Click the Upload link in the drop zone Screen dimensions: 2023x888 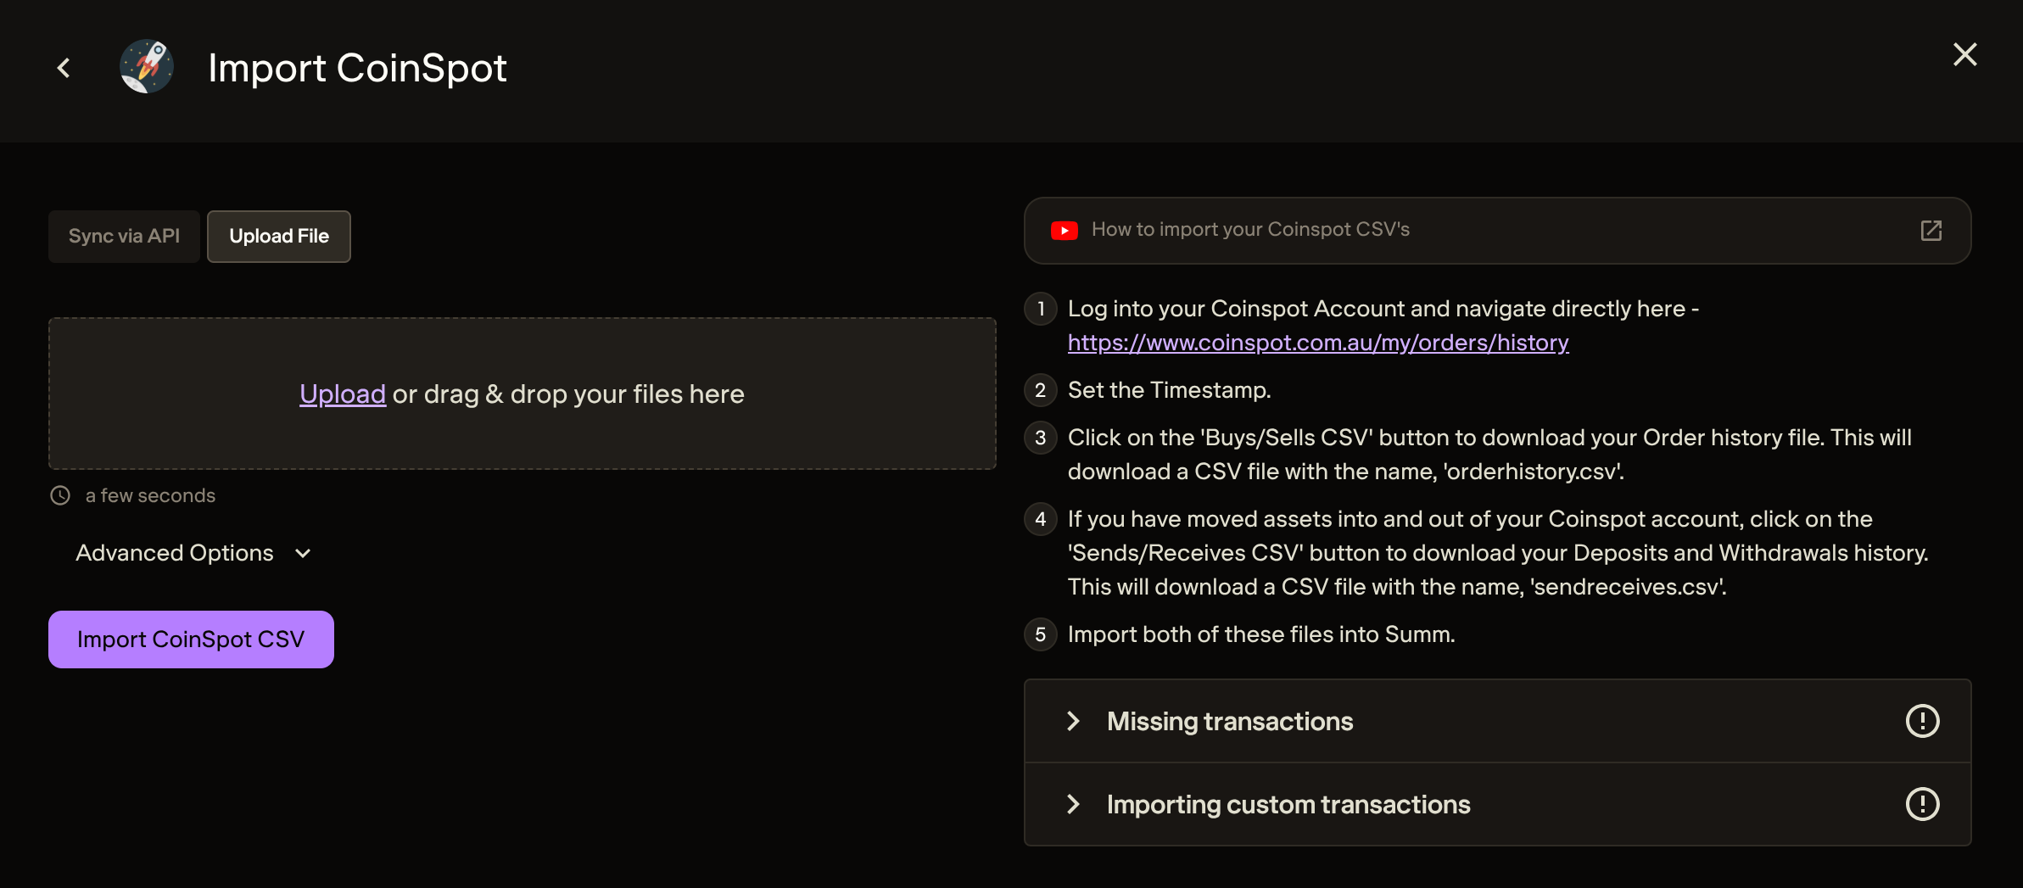[343, 394]
